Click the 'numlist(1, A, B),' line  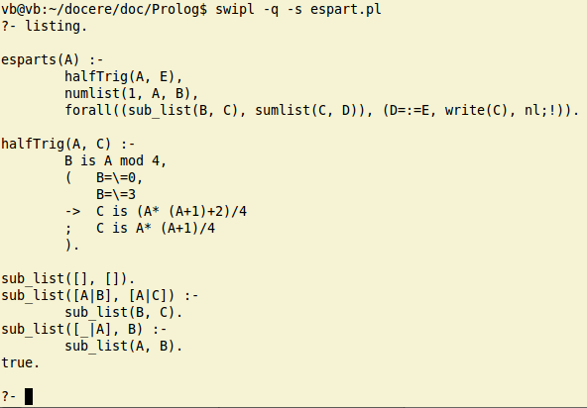tap(132, 93)
